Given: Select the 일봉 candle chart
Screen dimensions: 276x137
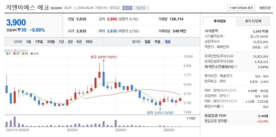Looking at the screenshot, I should (147, 42).
